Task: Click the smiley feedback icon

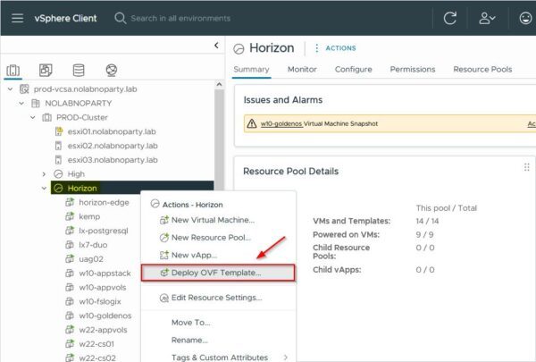Action: [x=525, y=18]
